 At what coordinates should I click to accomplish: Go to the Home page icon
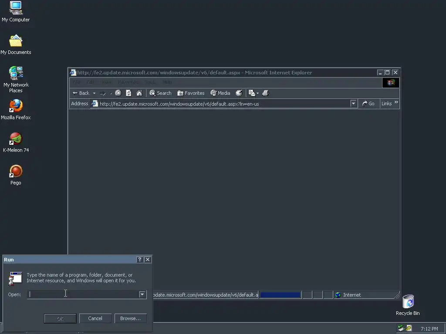pyautogui.click(x=139, y=93)
